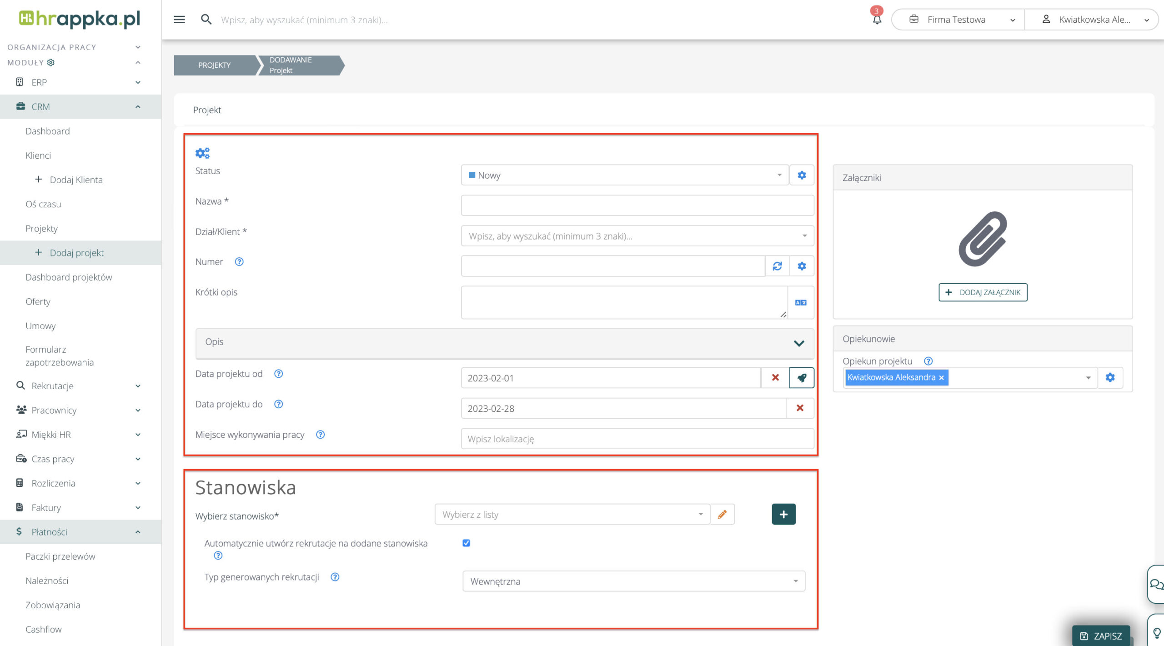The image size is (1164, 646).
Task: Remove Kwiatkowska Aleksandra tag from Opiekun projektu
Action: [941, 378]
